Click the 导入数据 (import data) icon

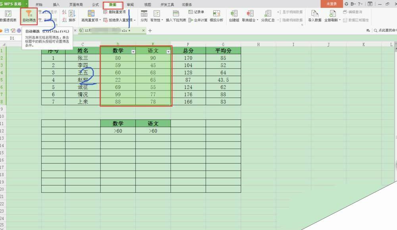[314, 15]
